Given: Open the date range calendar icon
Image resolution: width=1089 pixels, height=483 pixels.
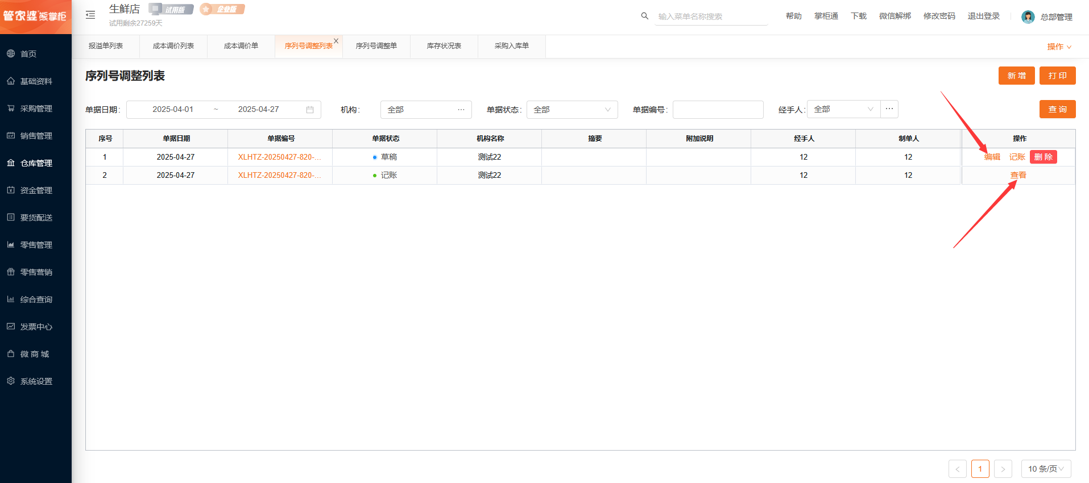Looking at the screenshot, I should coord(310,110).
